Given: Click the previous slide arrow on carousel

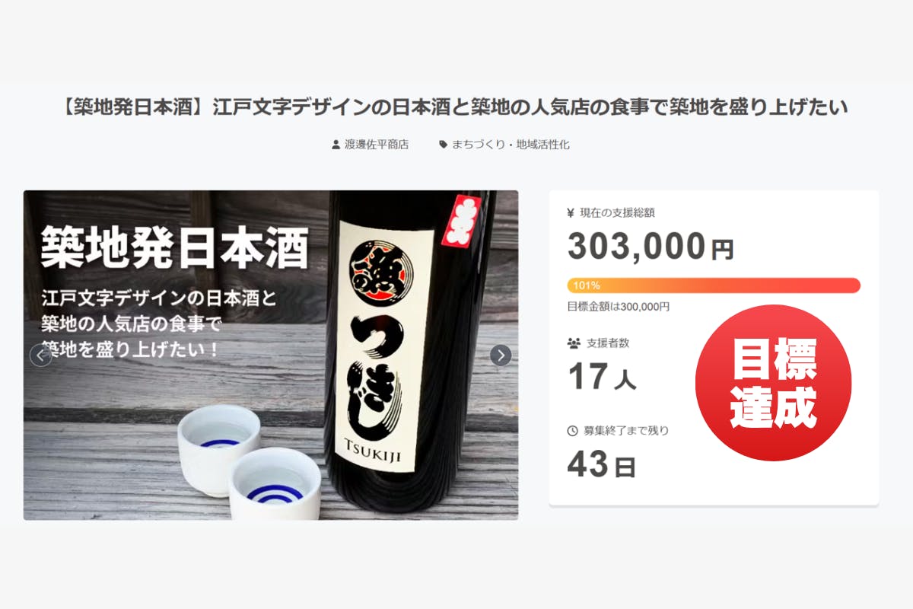Looking at the screenshot, I should coord(40,356).
